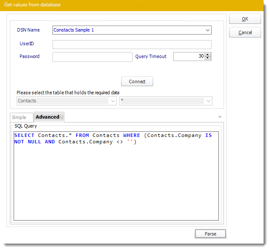Click the NOT NULL text in query
The width and height of the screenshot is (270, 250).
(x=28, y=142)
